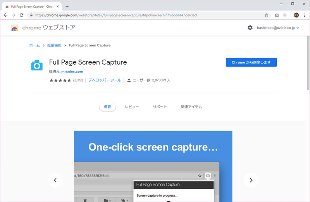Click the browser forward arrow
Viewport: 310px width, 202px height.
[x=14, y=15]
